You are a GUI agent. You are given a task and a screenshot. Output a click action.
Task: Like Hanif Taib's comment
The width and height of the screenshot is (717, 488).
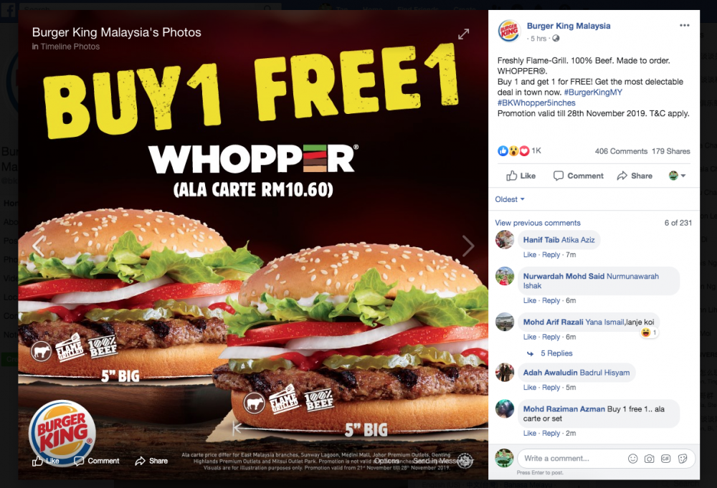click(530, 255)
